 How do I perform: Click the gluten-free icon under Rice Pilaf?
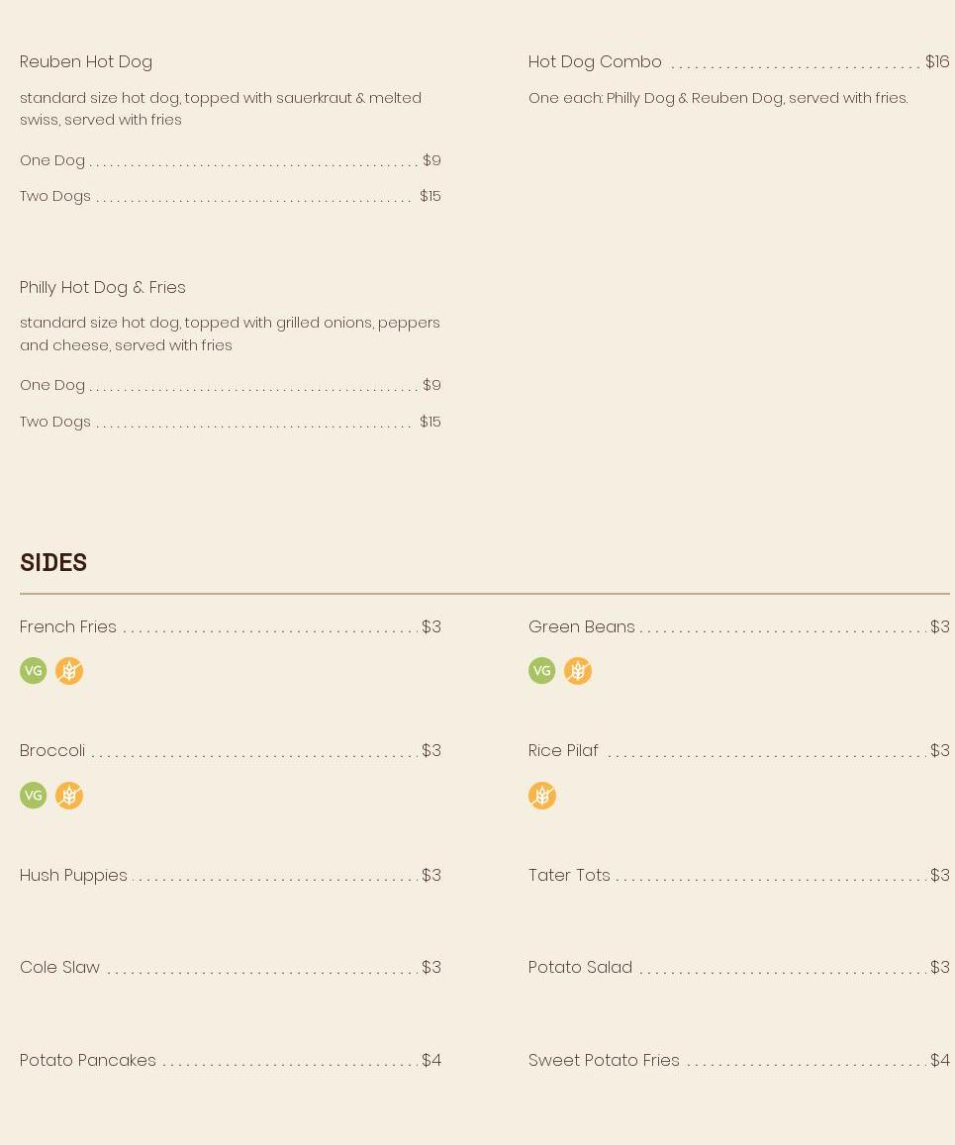tap(541, 796)
